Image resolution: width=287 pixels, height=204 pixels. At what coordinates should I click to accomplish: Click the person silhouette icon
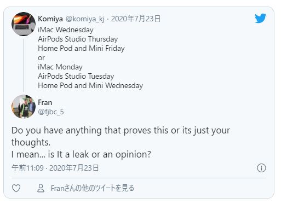pyautogui.click(x=41, y=188)
